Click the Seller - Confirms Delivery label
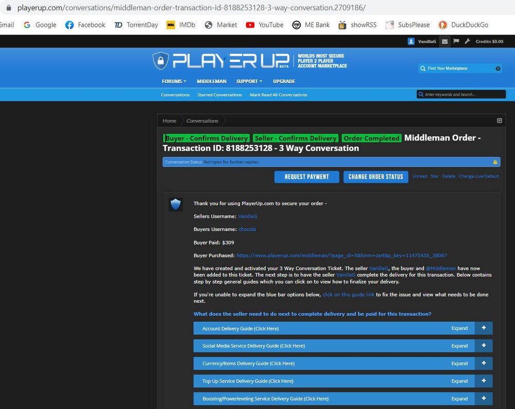Viewport: 515px width, 409px height. (296, 138)
